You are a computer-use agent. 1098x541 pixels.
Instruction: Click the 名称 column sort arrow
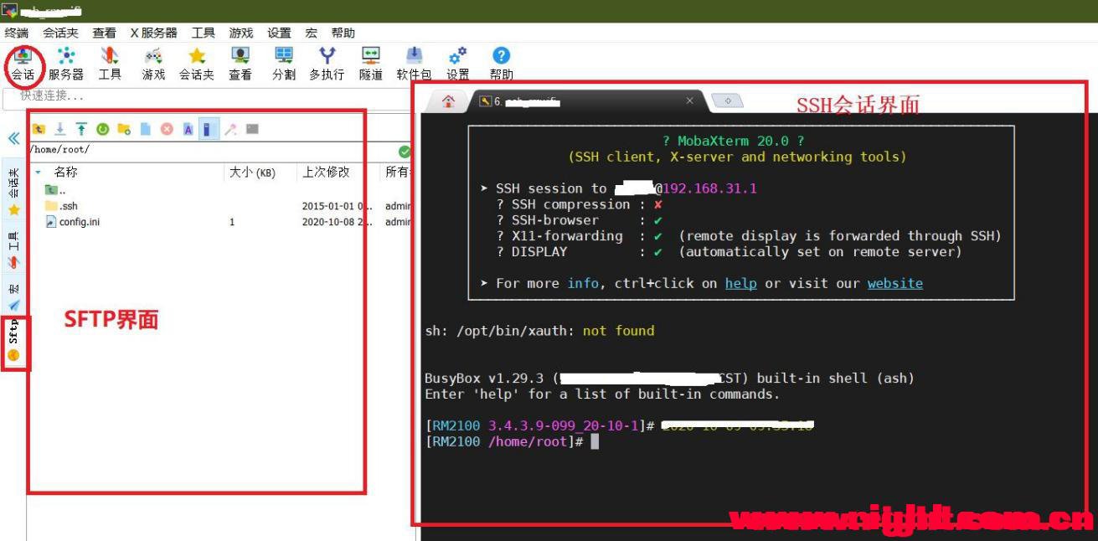(38, 172)
